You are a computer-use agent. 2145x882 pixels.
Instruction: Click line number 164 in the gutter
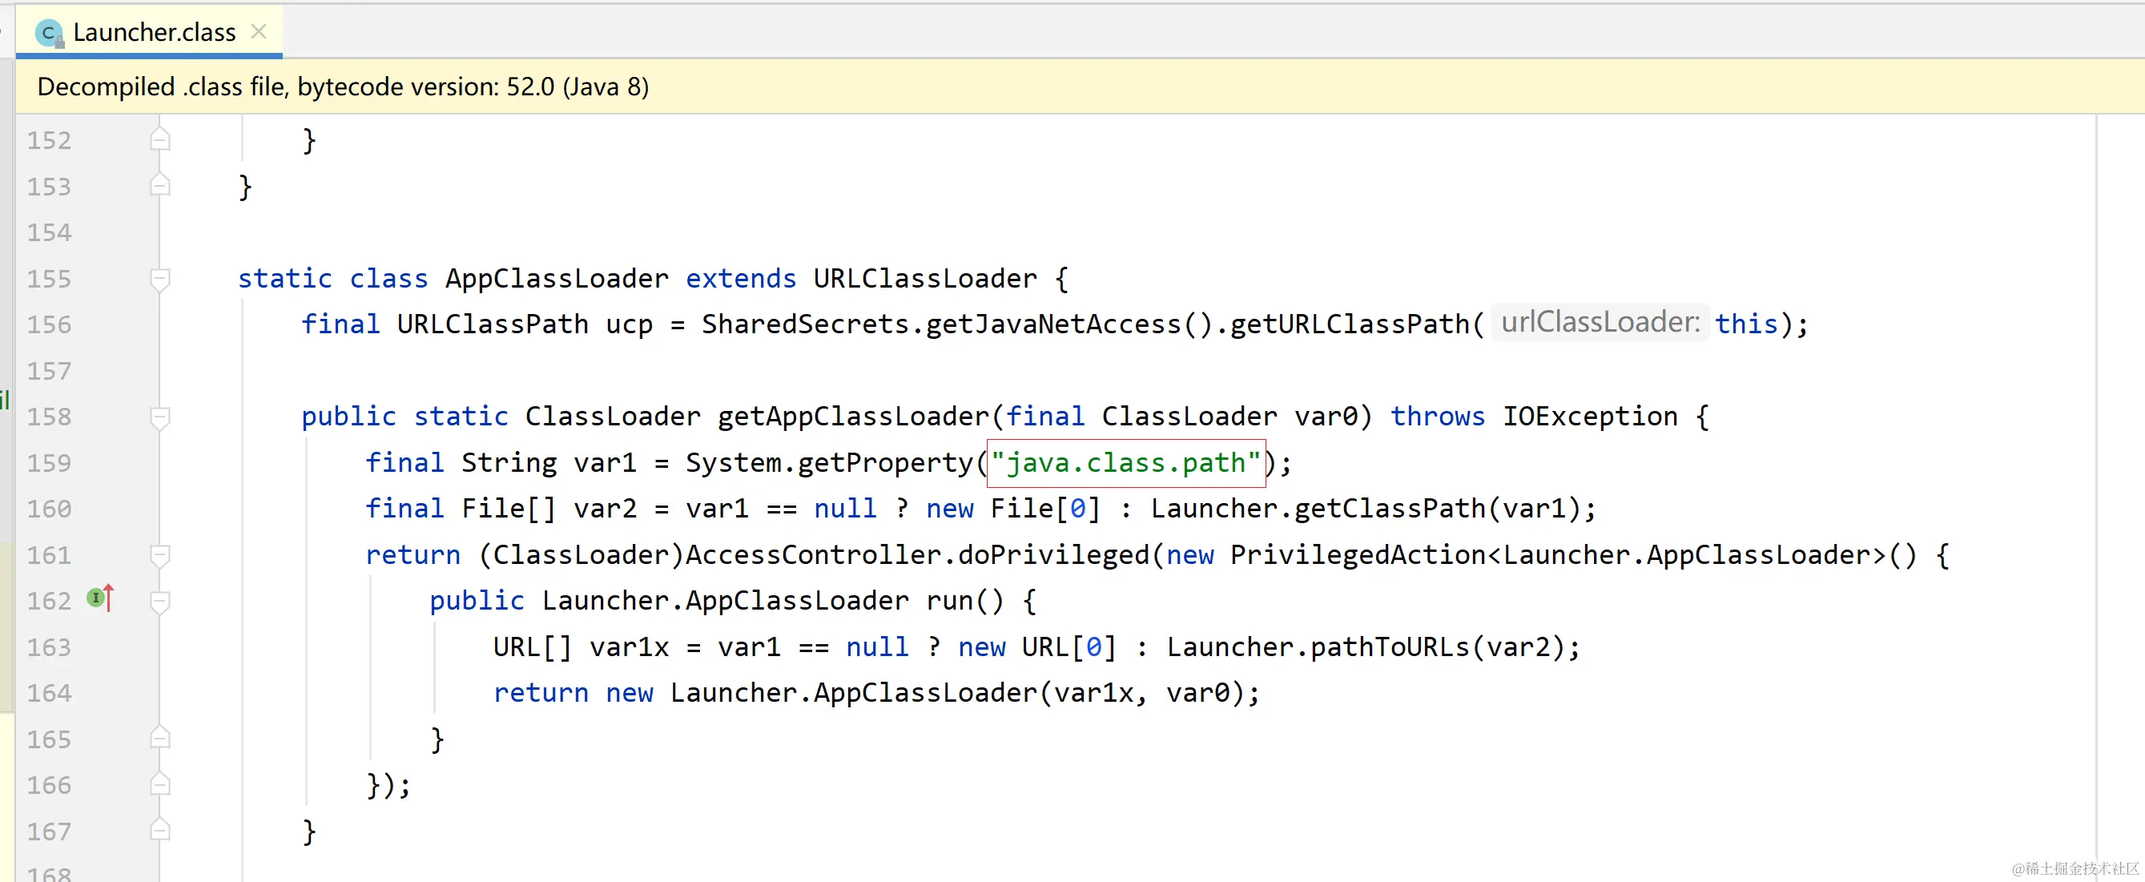49,693
